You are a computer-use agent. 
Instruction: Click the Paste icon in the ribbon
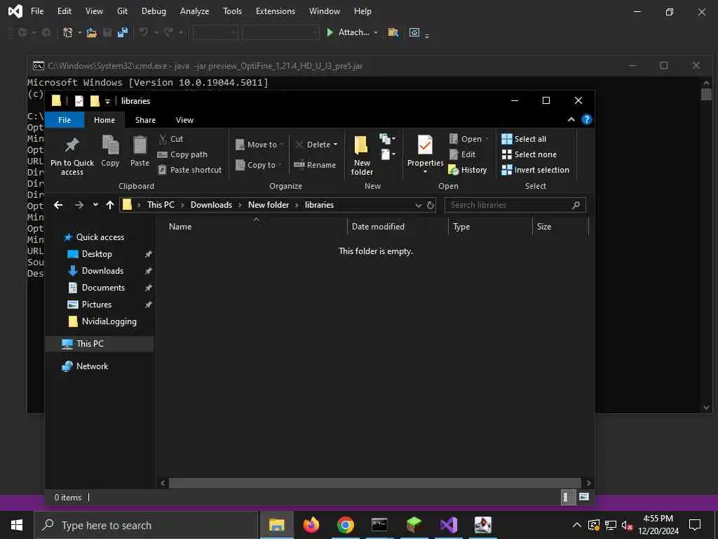(140, 145)
